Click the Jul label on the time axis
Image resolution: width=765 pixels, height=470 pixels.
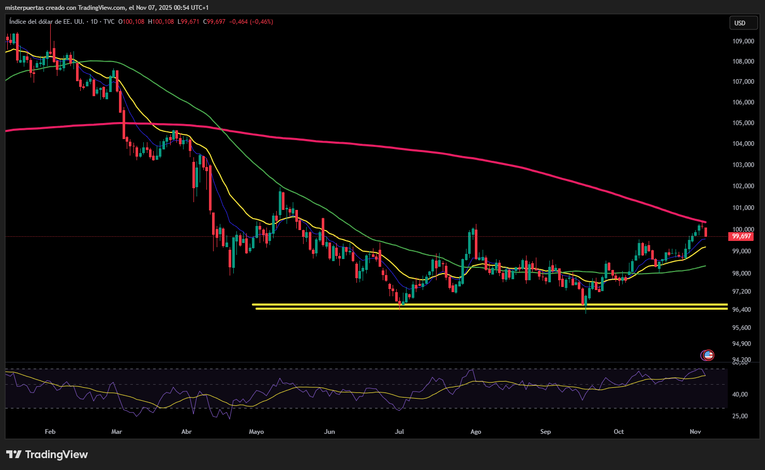click(399, 432)
